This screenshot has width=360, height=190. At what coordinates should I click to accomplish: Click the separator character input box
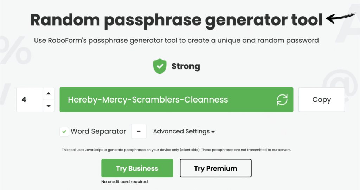pyautogui.click(x=139, y=132)
